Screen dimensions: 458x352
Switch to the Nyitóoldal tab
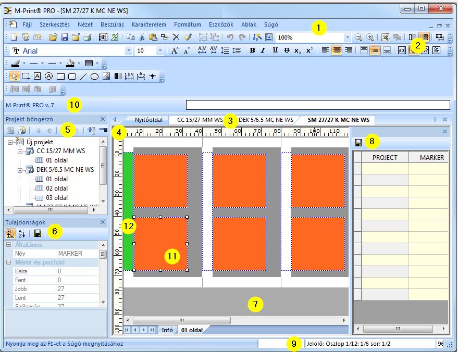tap(148, 120)
